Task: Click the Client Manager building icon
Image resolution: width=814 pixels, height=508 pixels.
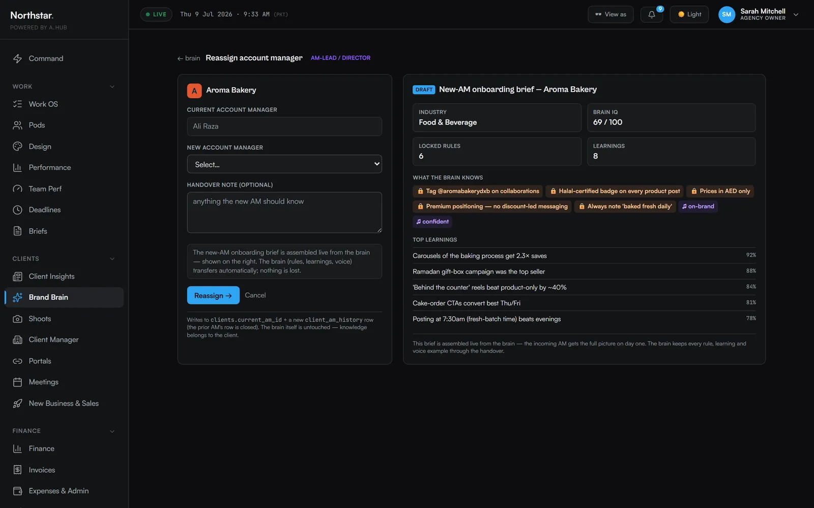Action: point(17,340)
